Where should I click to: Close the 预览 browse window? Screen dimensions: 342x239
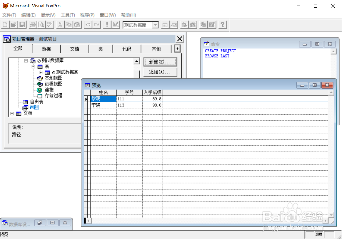pos(327,85)
